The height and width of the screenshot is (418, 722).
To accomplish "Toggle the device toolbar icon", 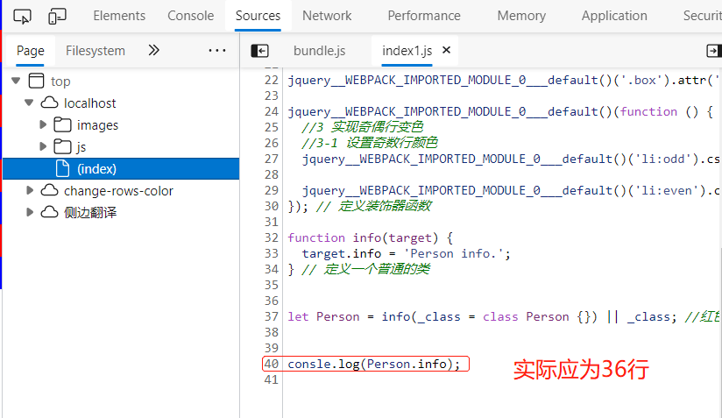I will click(x=57, y=16).
